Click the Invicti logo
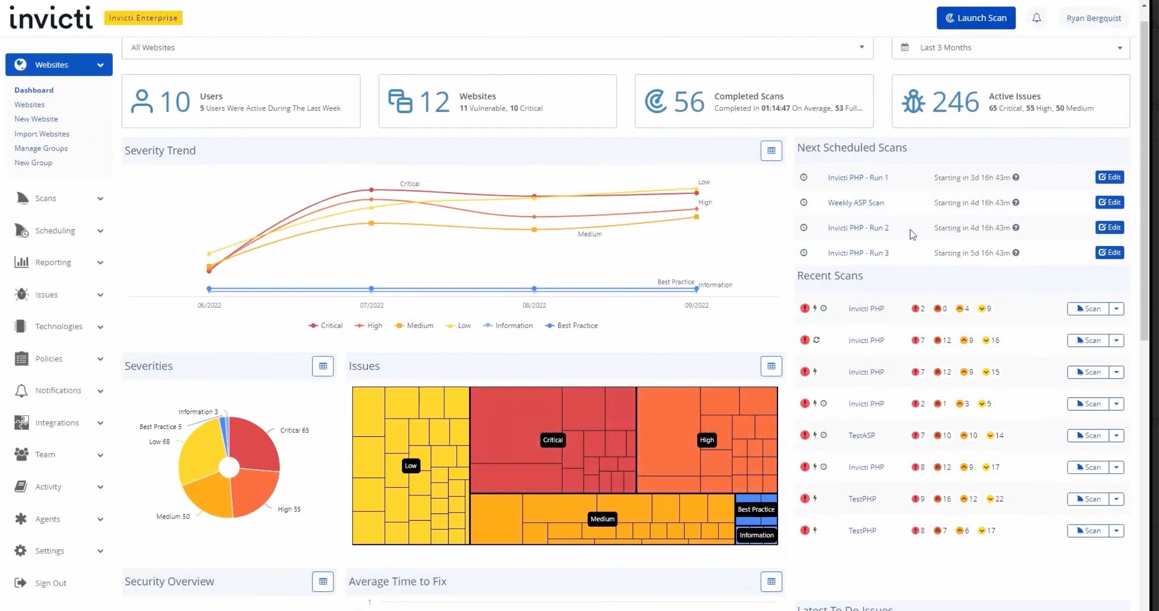1159x611 pixels. 51,18
